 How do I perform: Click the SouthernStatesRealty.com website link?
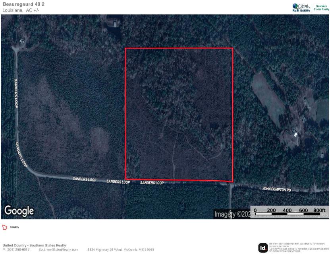coord(58,250)
